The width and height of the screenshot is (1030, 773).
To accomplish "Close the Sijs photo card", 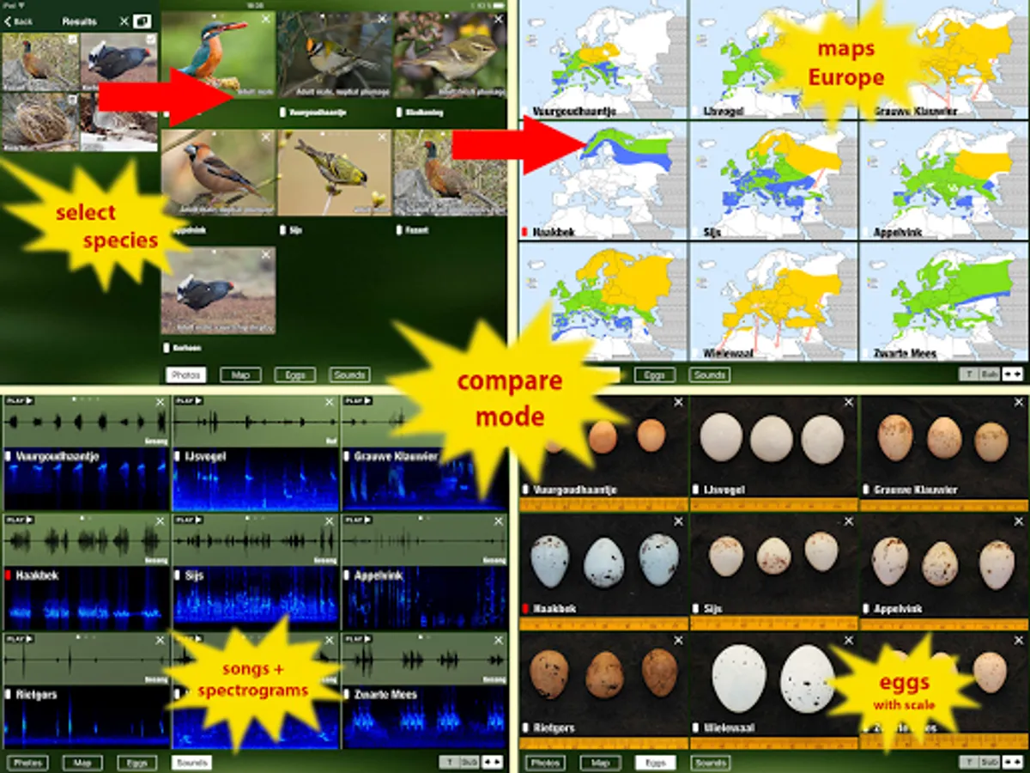I will click(x=382, y=137).
